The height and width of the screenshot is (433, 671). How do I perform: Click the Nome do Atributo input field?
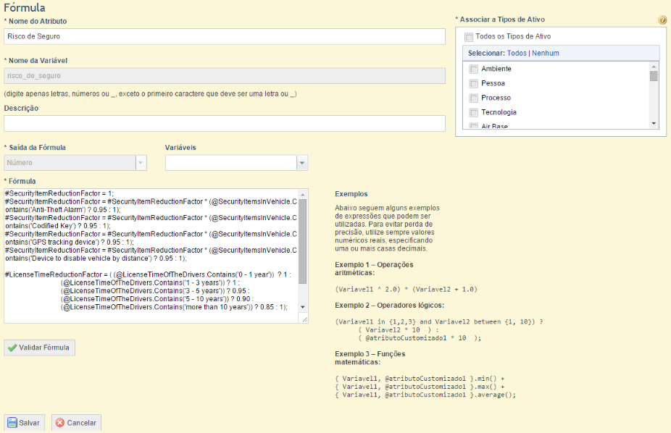pos(225,37)
